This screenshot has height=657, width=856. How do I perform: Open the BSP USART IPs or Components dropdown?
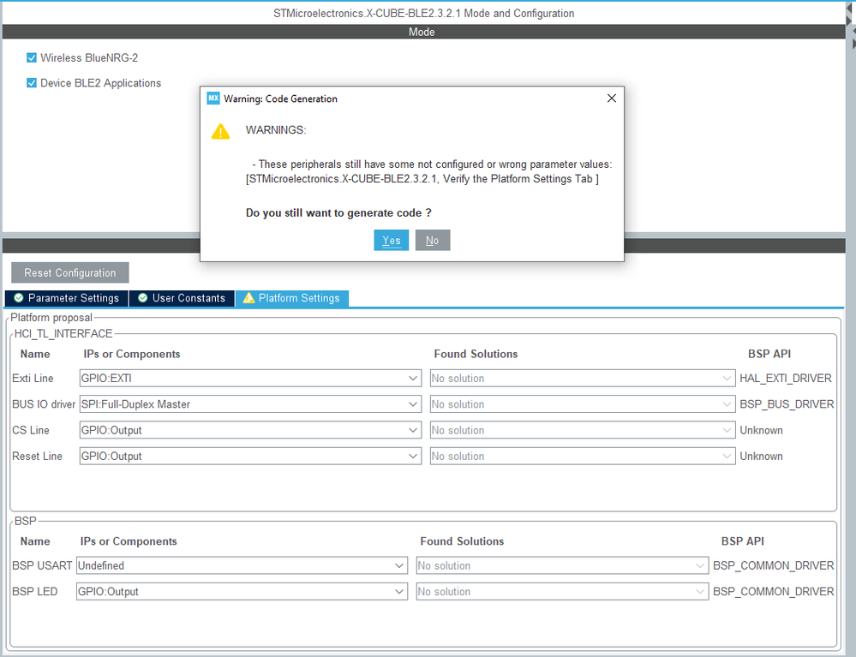242,565
